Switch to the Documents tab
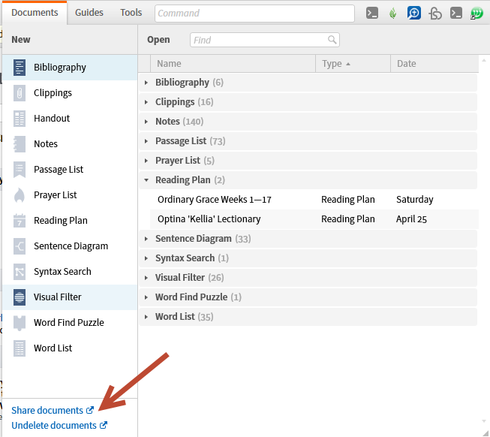This screenshot has height=437, width=490. click(35, 13)
